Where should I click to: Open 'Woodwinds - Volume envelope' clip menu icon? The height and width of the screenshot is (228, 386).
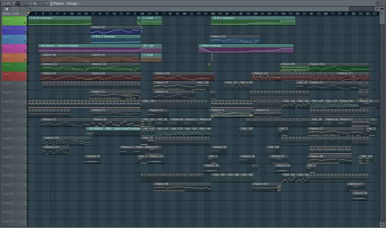point(40,46)
